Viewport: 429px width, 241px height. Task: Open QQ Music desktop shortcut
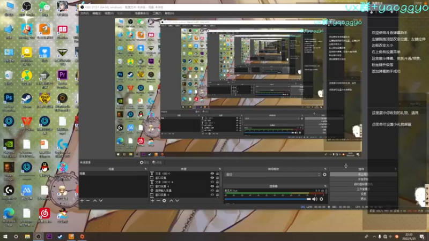click(x=26, y=78)
